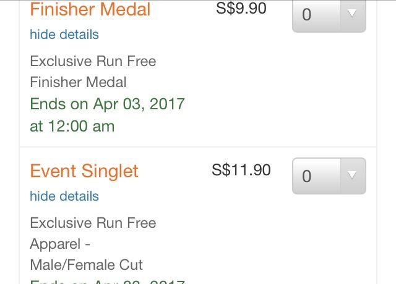
Task: Click the 'Male/Female Cut' description text
Action: pyautogui.click(x=86, y=265)
